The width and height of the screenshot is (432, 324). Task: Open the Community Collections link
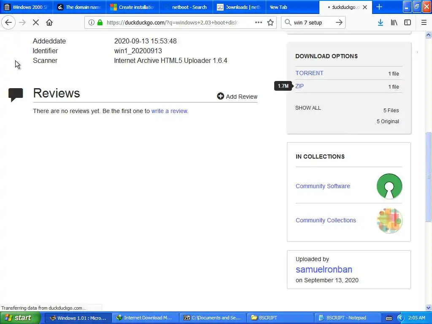coord(326,220)
